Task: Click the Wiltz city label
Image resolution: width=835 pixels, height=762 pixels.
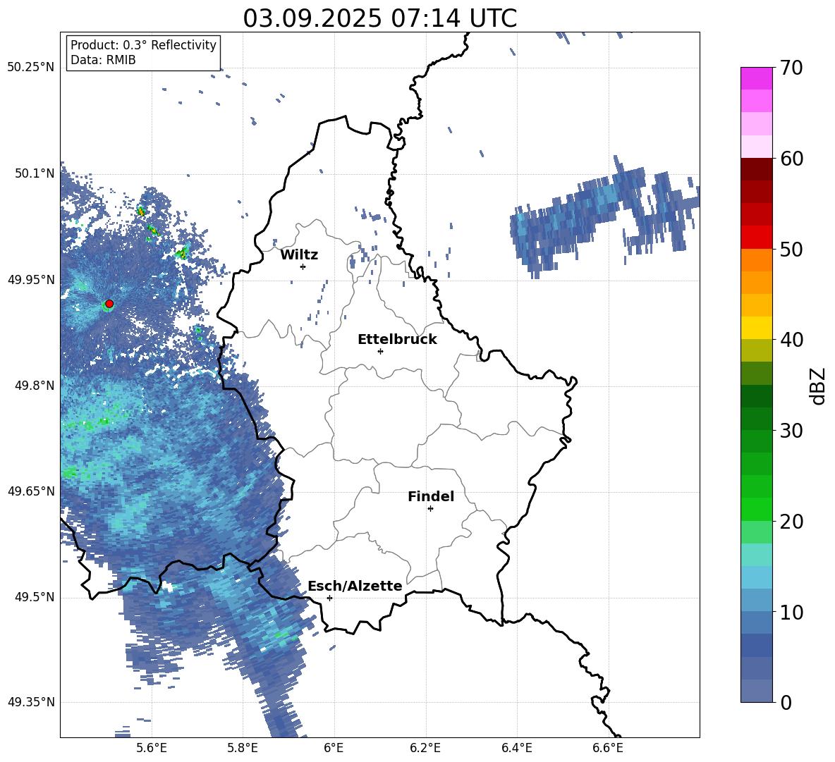Action: (x=299, y=255)
